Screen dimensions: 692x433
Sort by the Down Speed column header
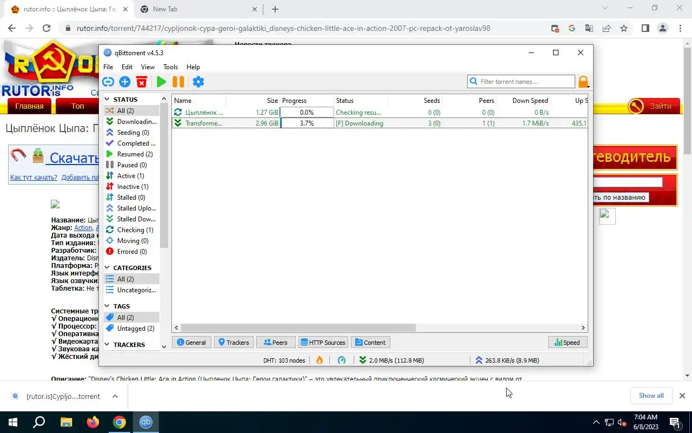tap(523, 101)
